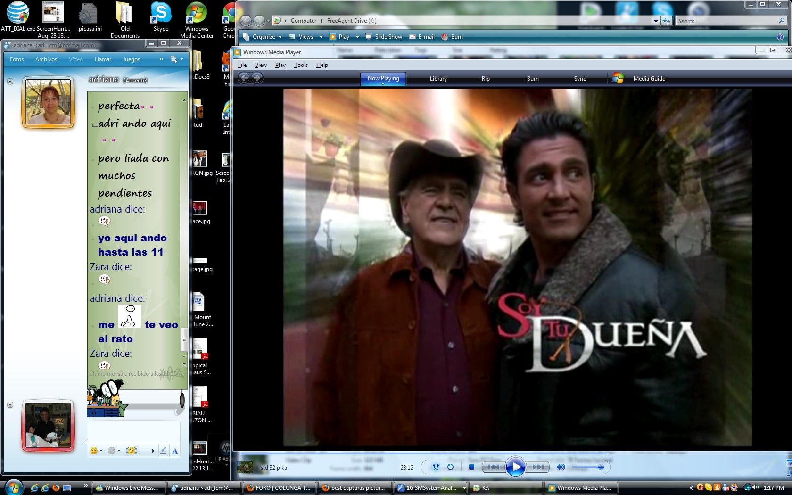This screenshot has height=495, width=792.
Task: Toggle repeat mode in Media Player
Action: pos(450,467)
